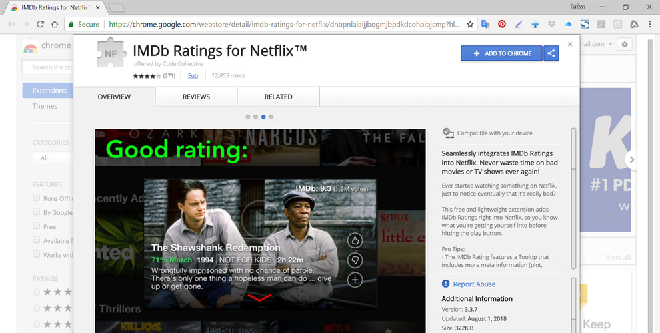Toggle the Available for Android checkbox

tap(37, 240)
